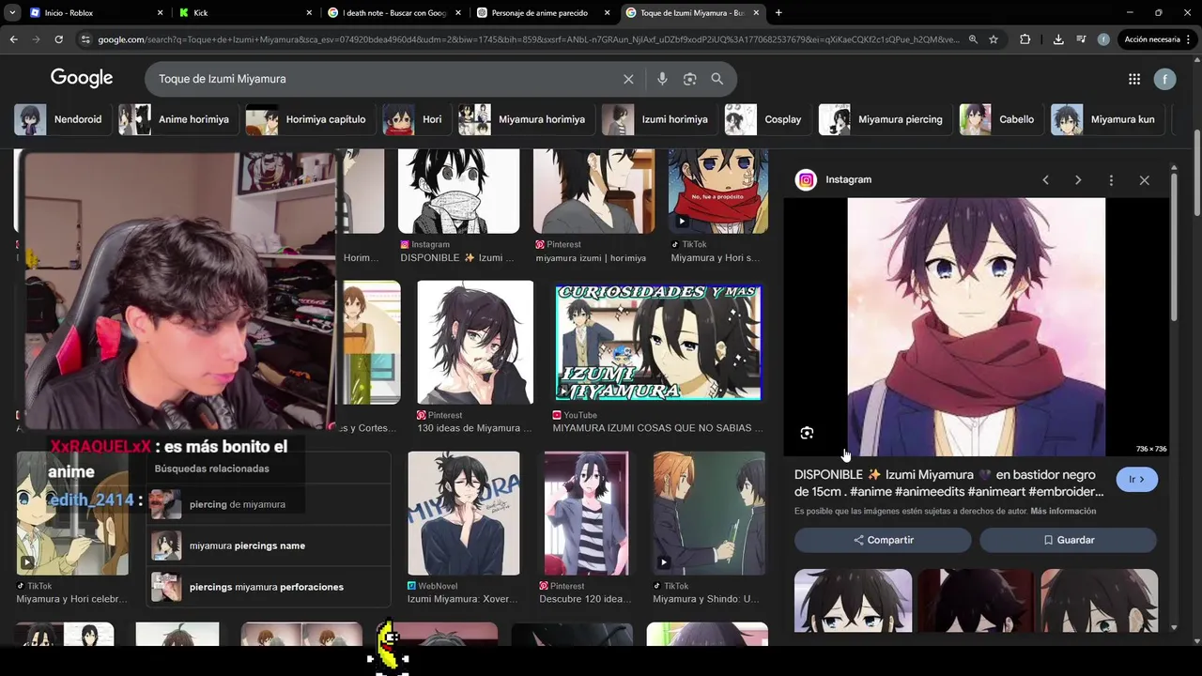Open the miyamura izumi horimiya Pinterest thumbnail
The width and height of the screenshot is (1202, 676).
point(593,191)
